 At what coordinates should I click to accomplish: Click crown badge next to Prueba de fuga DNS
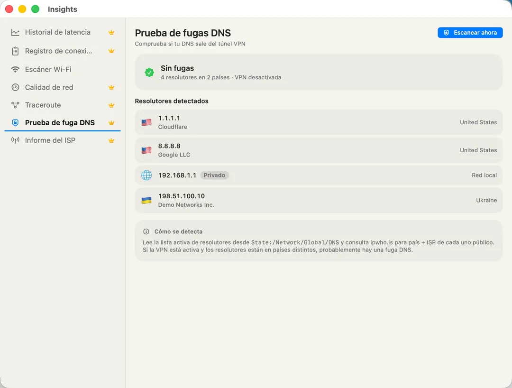tap(111, 123)
